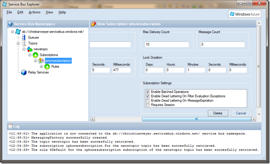Image resolution: width=270 pixels, height=164 pixels.
Task: Click the rule $Default retrieved log line
Action: click(x=134, y=150)
